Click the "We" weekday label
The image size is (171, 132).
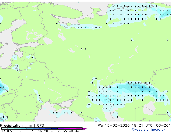pos(100,126)
